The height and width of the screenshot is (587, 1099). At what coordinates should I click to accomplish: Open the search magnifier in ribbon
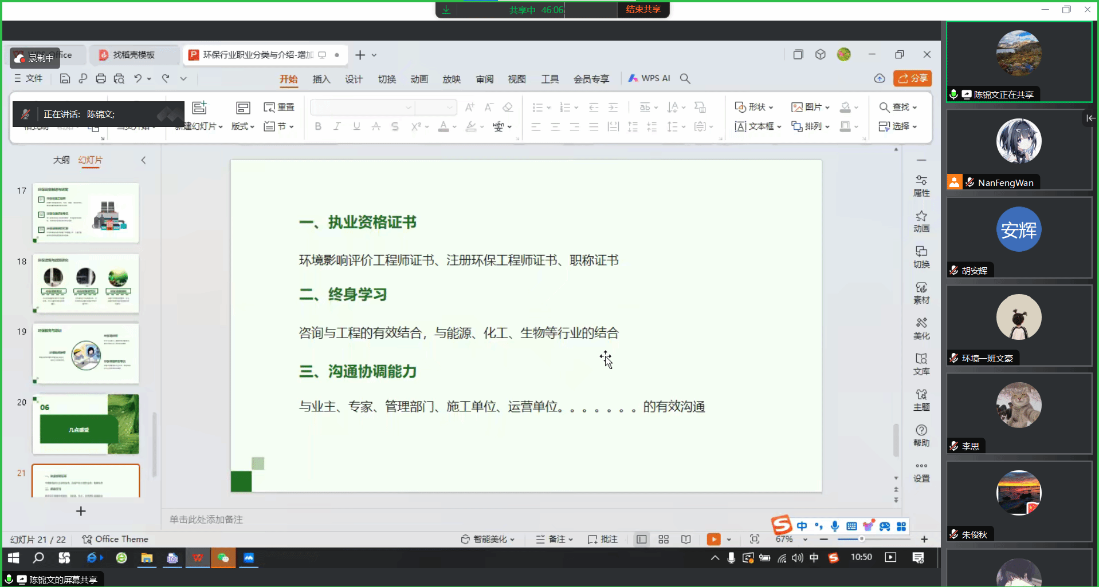pyautogui.click(x=685, y=78)
